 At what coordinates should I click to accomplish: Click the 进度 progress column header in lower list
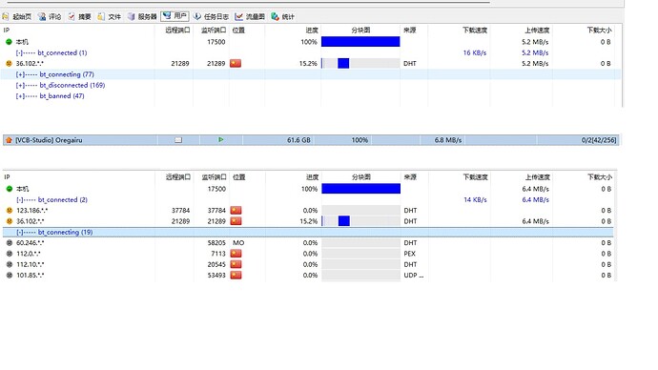pos(312,177)
